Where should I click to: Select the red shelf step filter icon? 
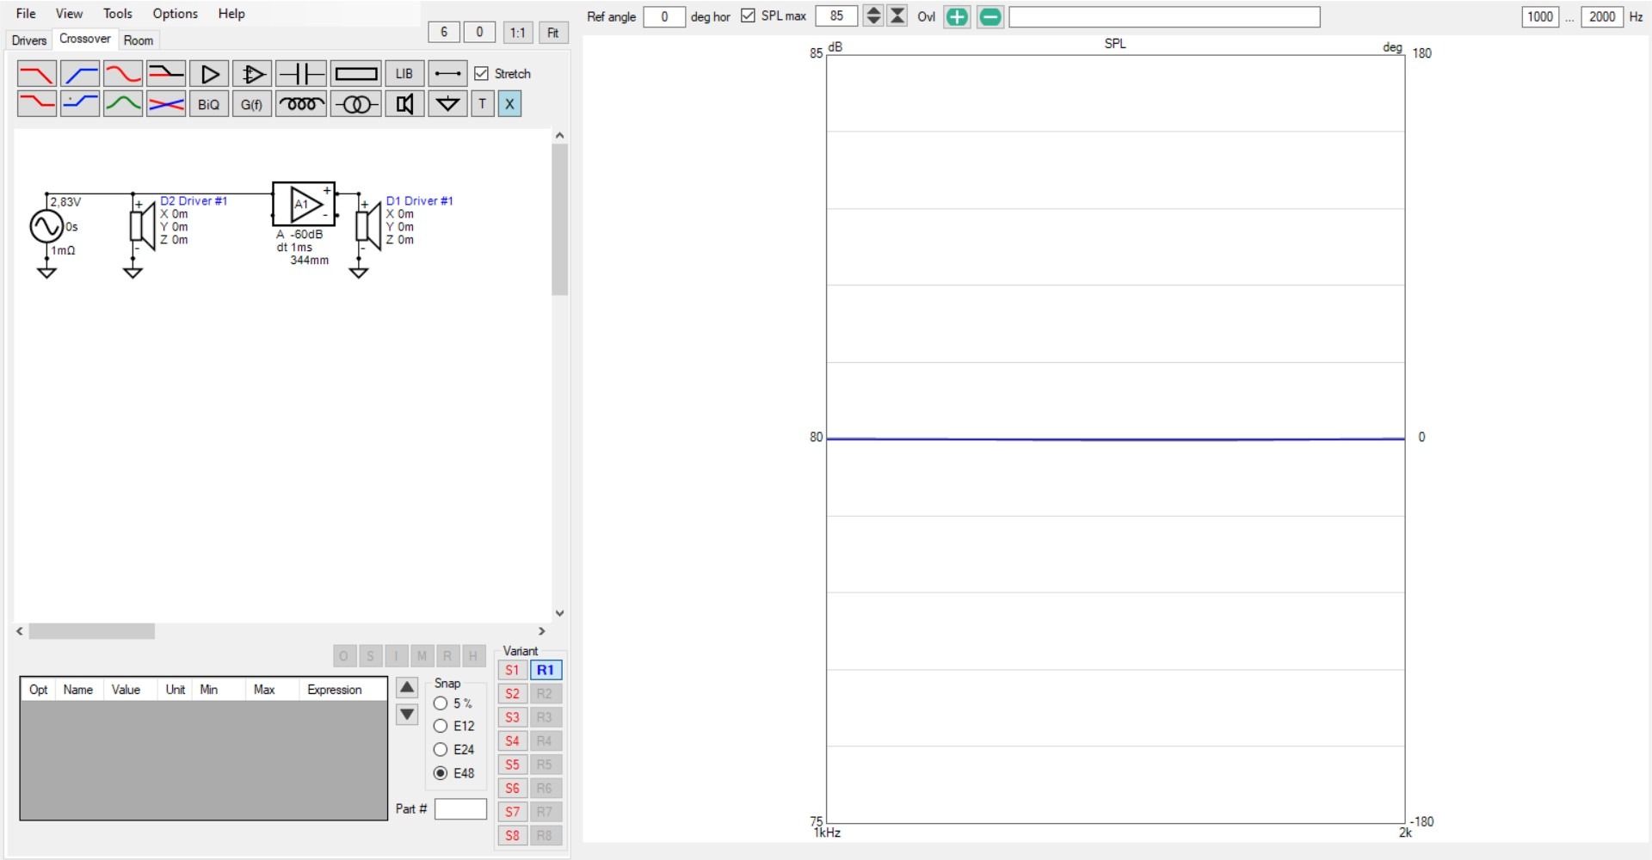37,104
